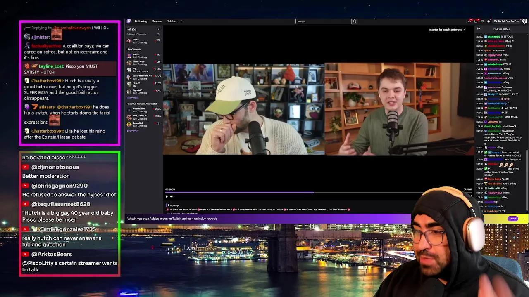This screenshot has height=297, width=529.
Task: Open Samwitch's channel in the sidebar
Action: pyautogui.click(x=143, y=124)
